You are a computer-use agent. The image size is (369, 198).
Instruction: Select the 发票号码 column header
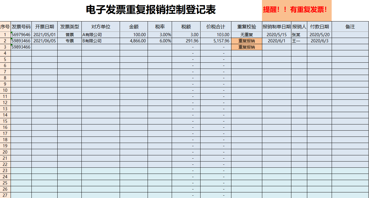click(x=21, y=26)
